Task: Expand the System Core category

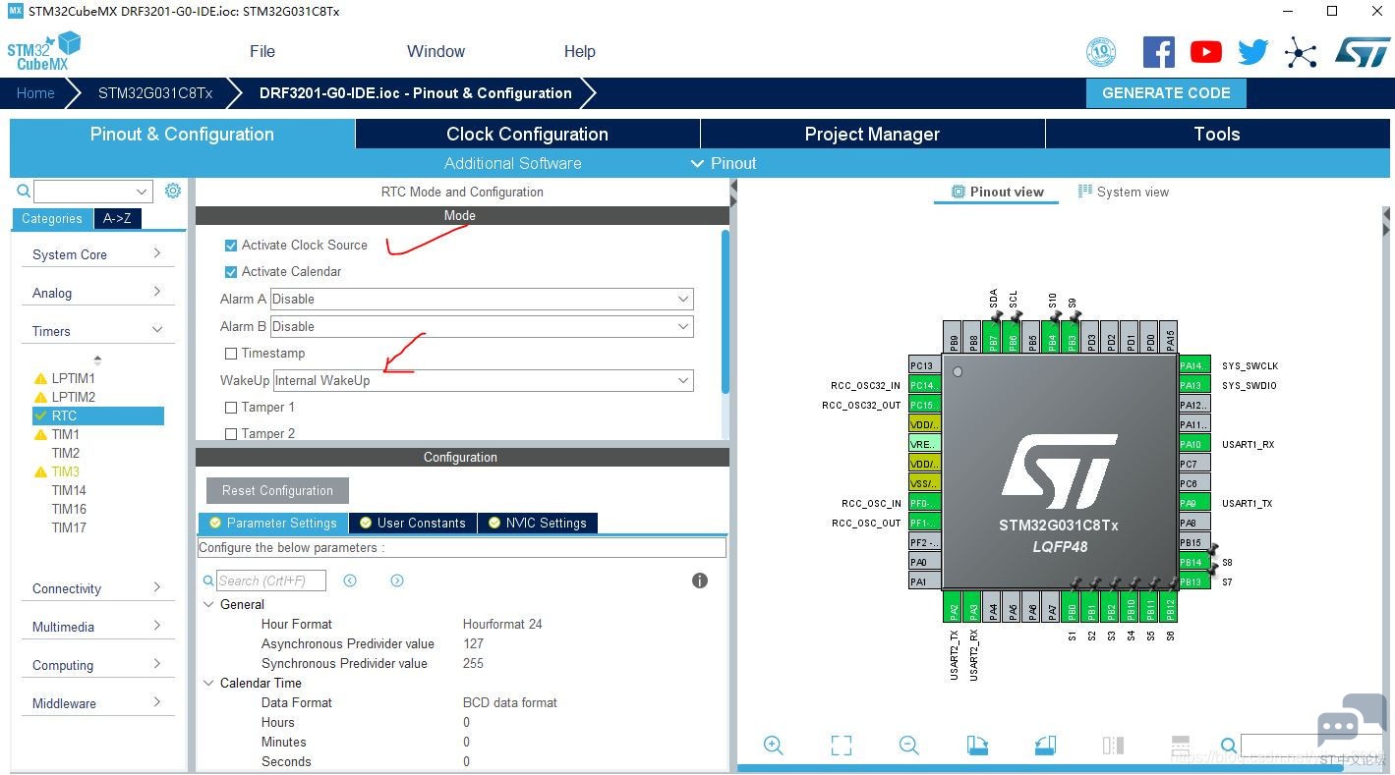Action: [97, 254]
